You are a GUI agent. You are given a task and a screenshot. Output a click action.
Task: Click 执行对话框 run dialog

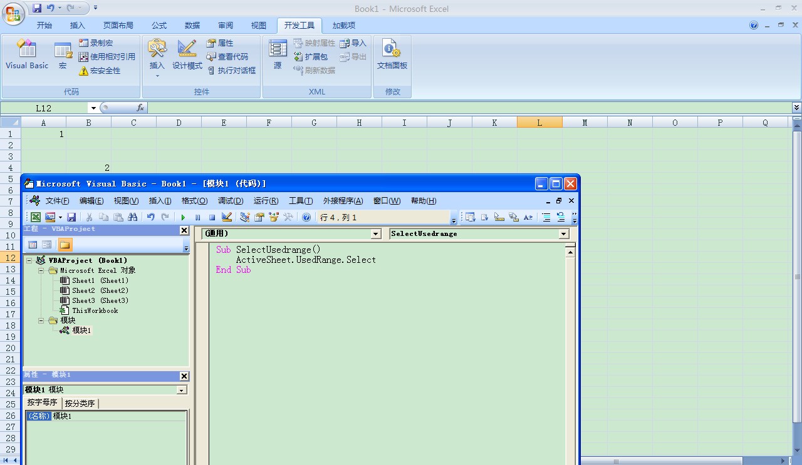point(231,71)
